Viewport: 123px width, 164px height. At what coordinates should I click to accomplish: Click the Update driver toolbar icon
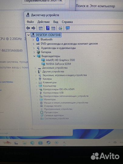pos(60,28)
